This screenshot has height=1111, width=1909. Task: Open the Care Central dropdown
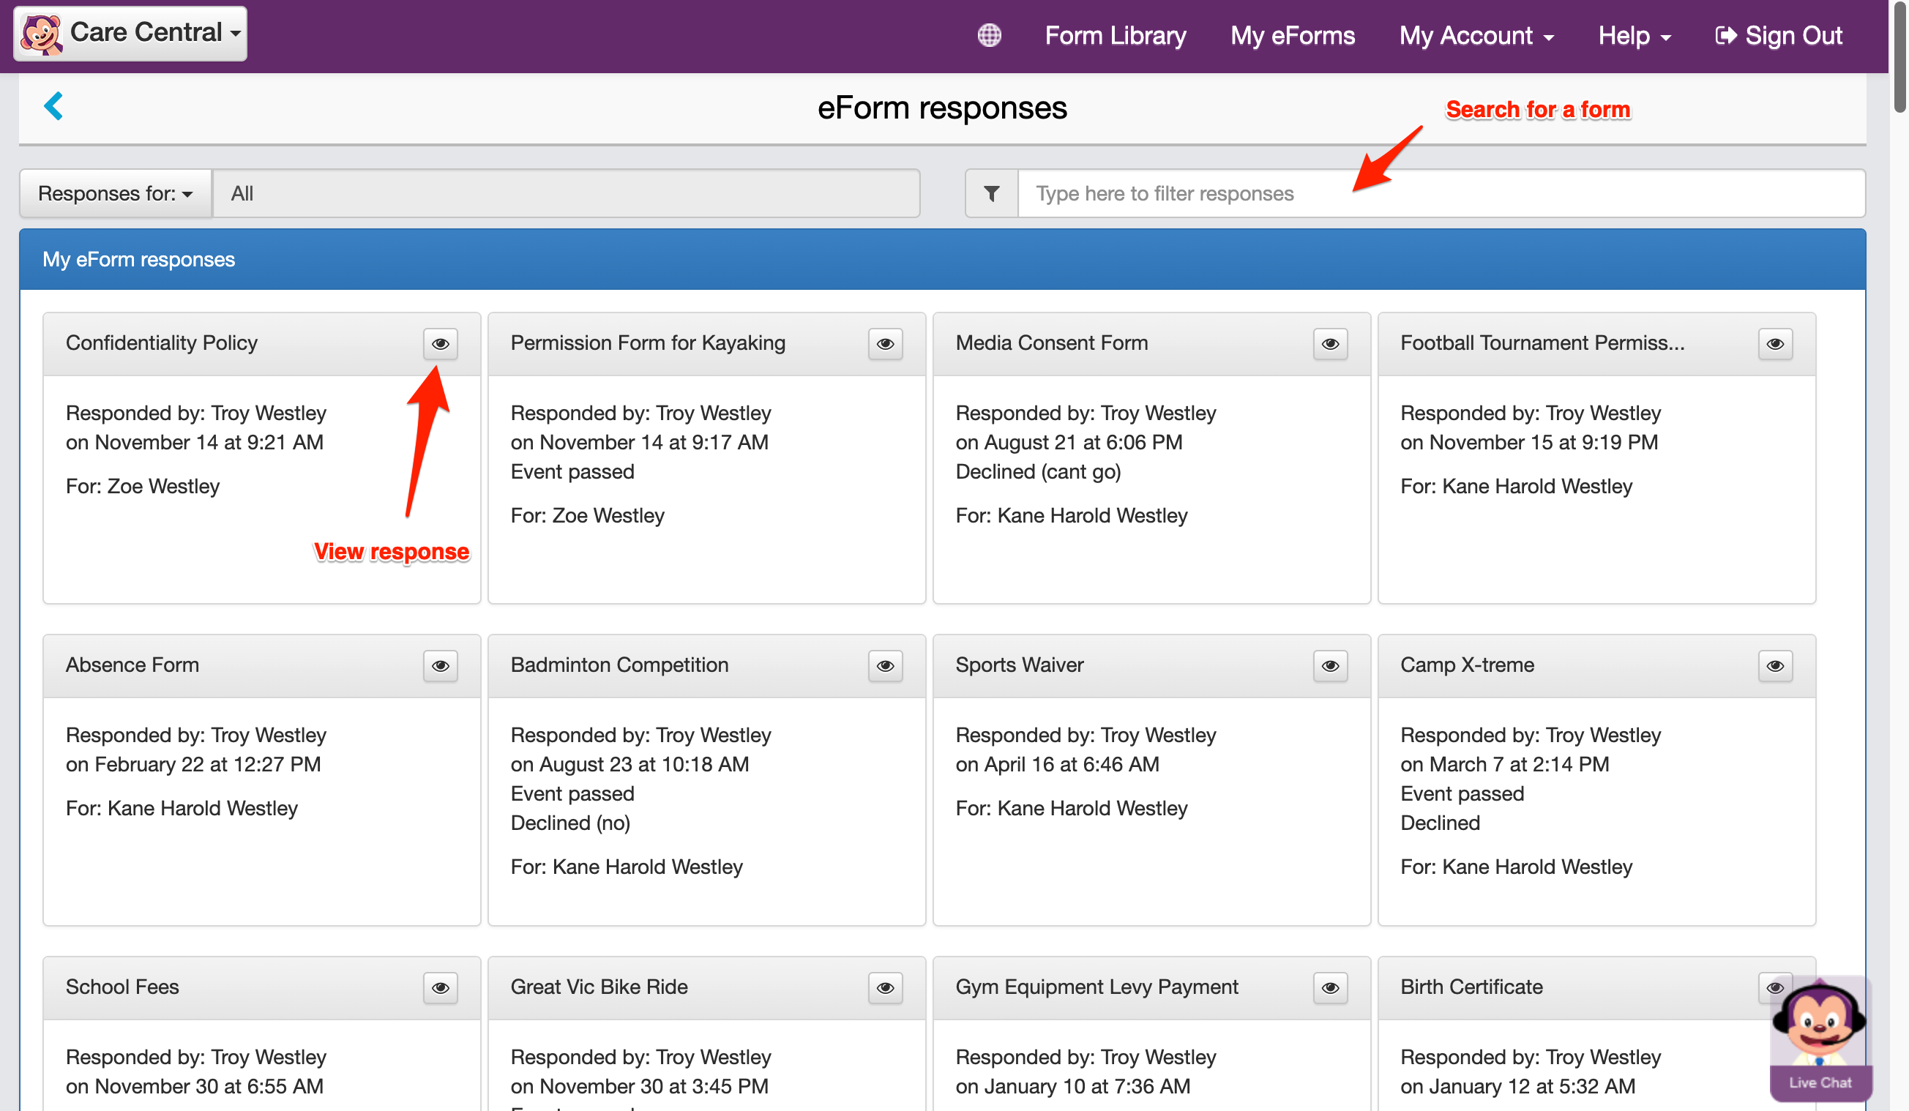pyautogui.click(x=130, y=34)
